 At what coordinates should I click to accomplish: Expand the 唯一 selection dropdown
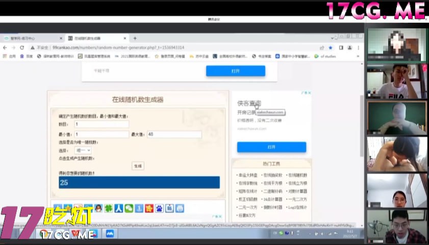point(83,151)
